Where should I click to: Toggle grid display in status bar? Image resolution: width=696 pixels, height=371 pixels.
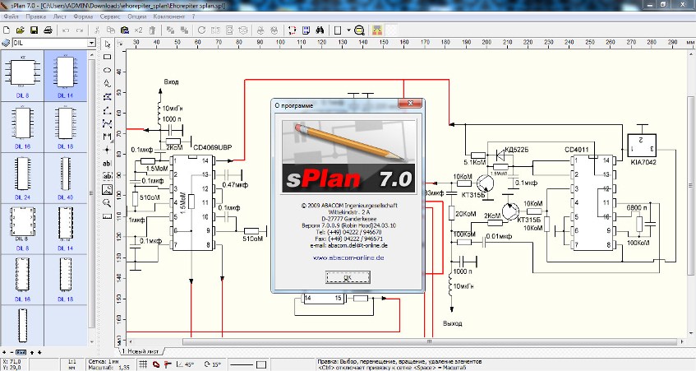(x=143, y=364)
